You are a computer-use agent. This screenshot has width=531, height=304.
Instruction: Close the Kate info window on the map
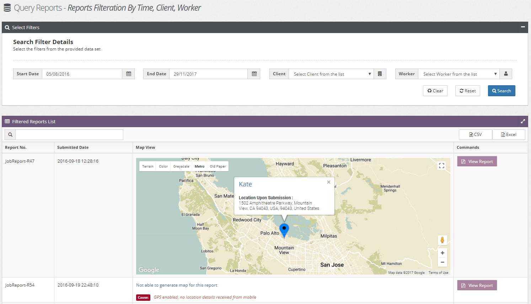(329, 182)
